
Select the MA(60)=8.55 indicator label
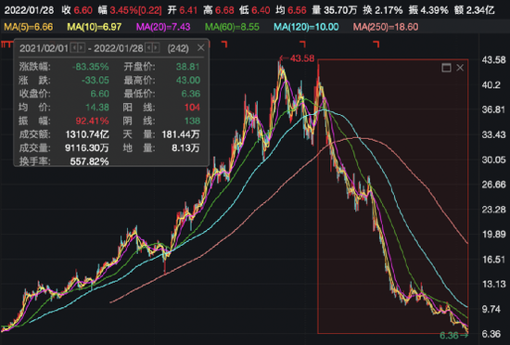(232, 27)
